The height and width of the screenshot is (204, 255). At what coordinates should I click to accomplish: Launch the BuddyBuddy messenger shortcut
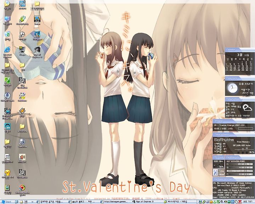click(22, 19)
